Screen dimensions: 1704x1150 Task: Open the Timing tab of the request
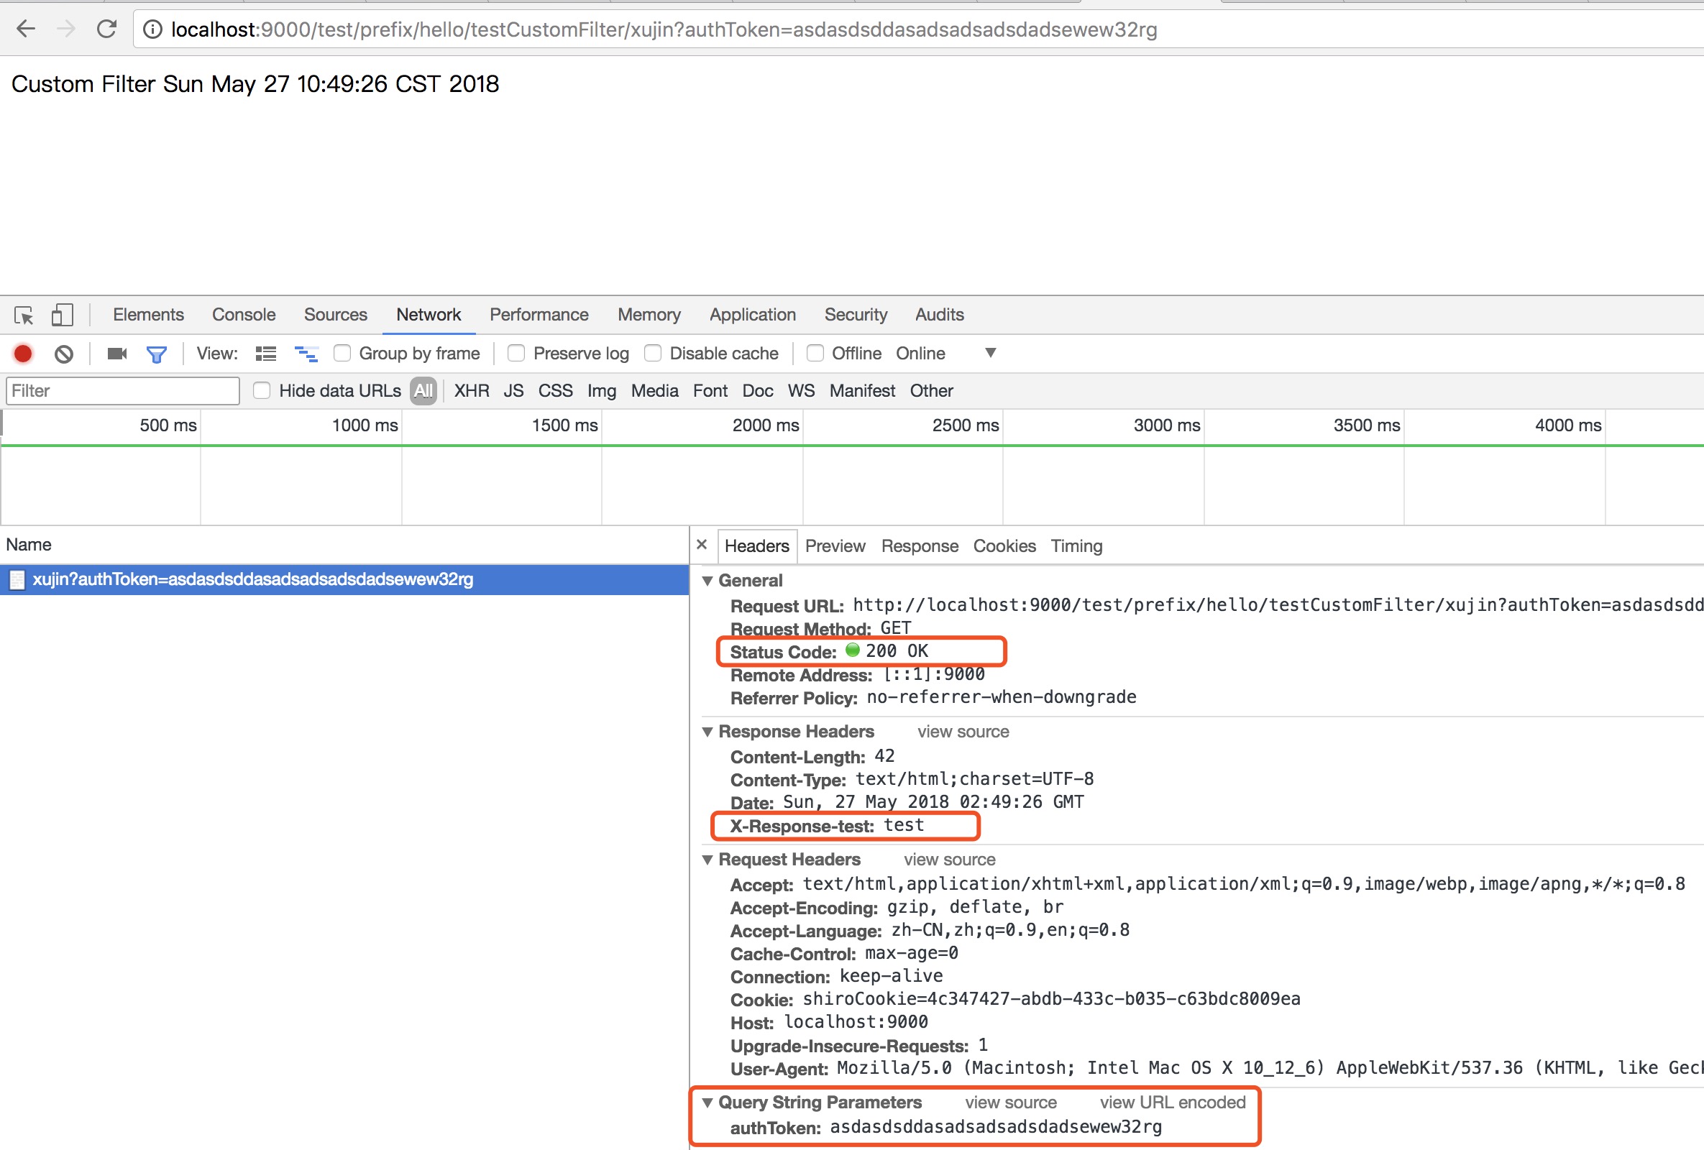(1076, 546)
